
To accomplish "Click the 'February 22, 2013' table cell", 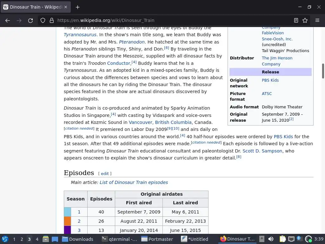I will 185,221.
